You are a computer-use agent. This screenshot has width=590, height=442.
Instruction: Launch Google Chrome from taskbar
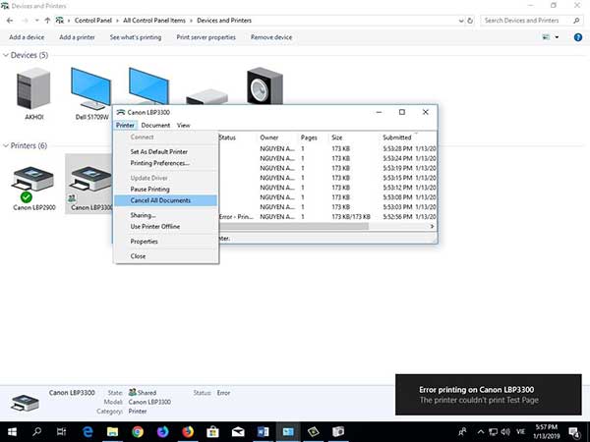tap(138, 432)
